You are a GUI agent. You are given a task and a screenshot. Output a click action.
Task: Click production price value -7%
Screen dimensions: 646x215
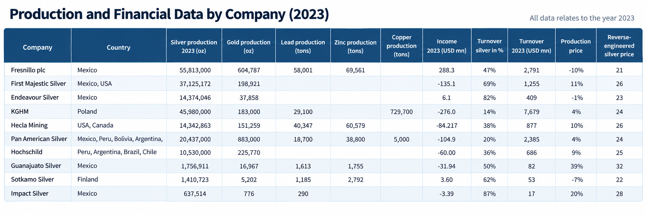pos(577,180)
